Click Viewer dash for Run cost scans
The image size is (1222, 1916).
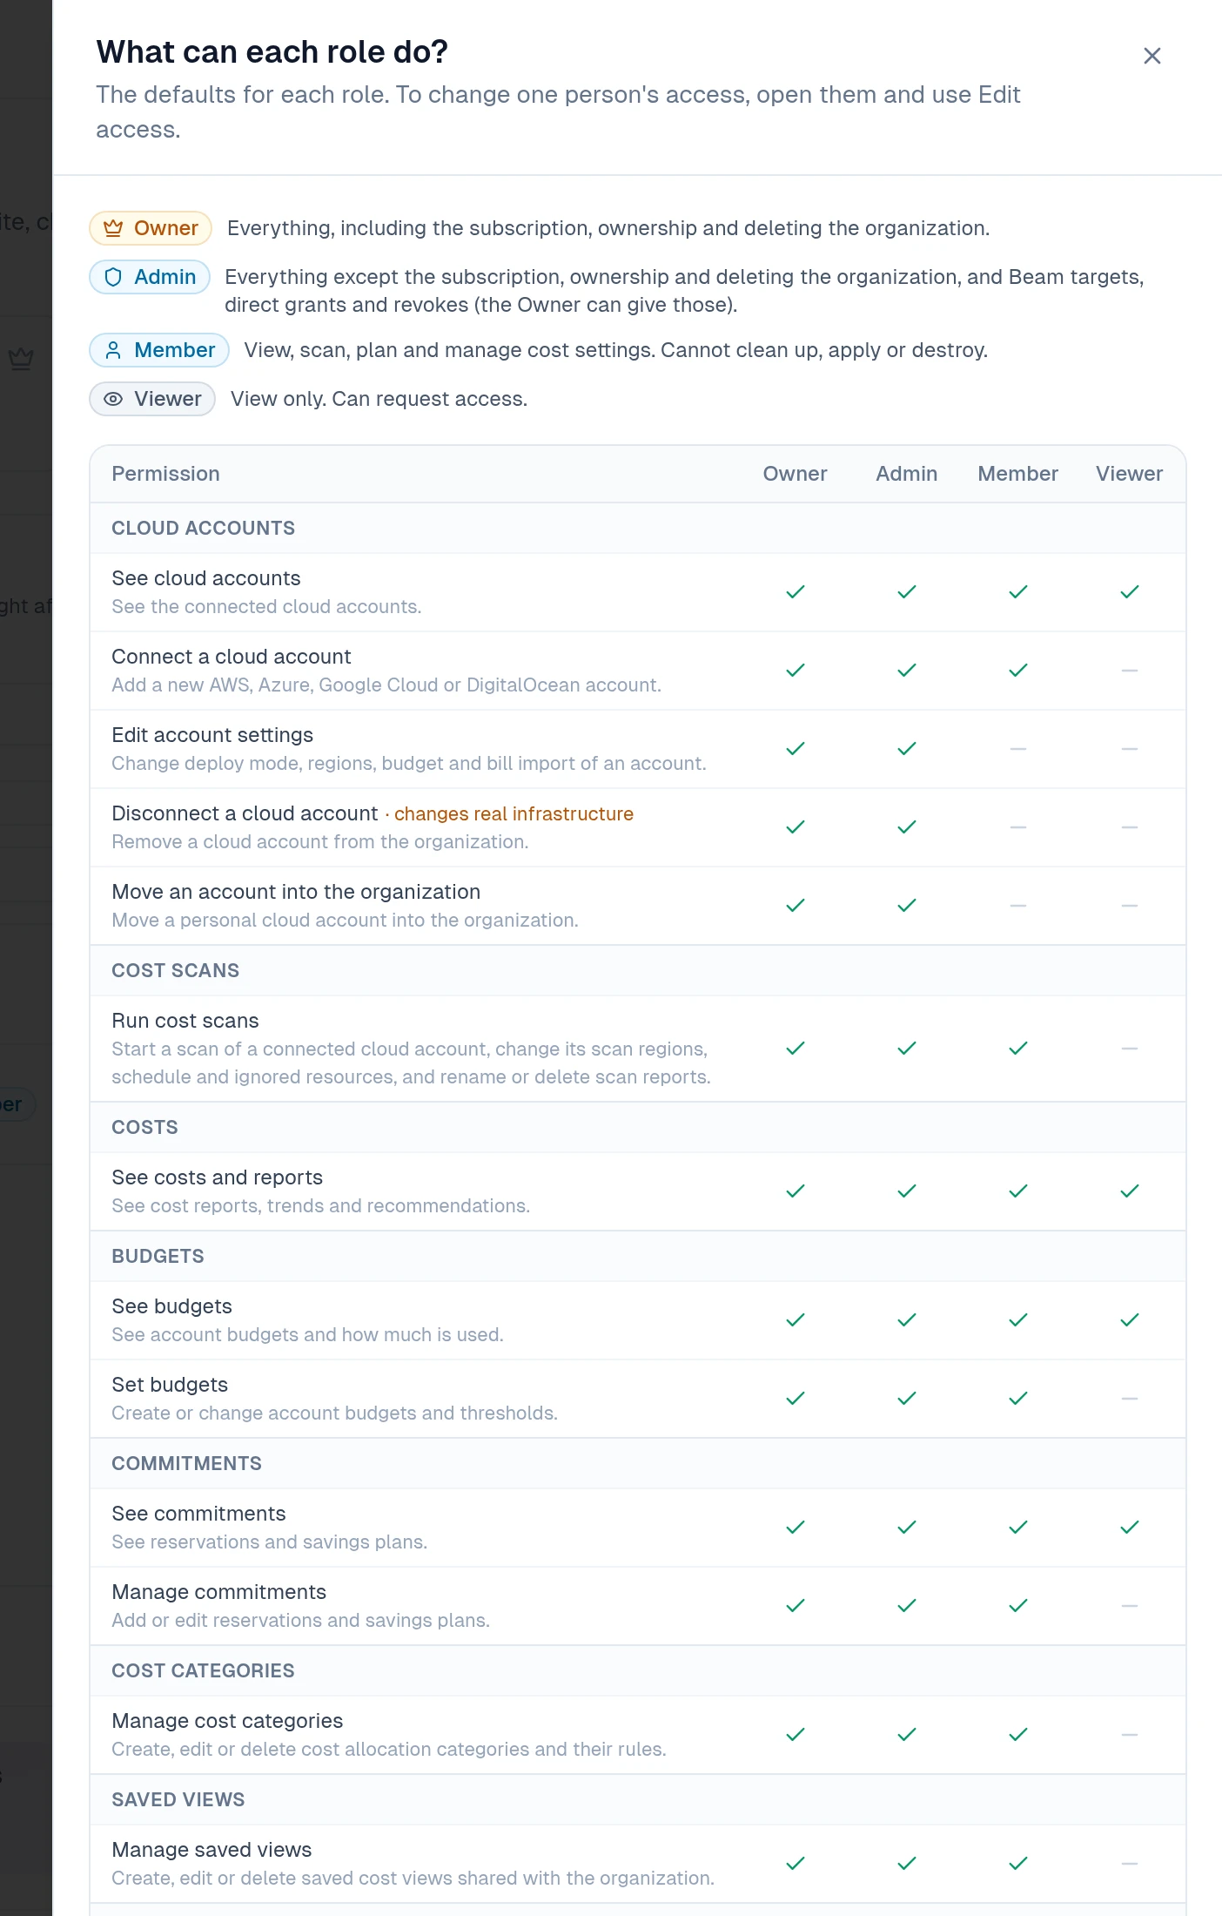(1129, 1049)
